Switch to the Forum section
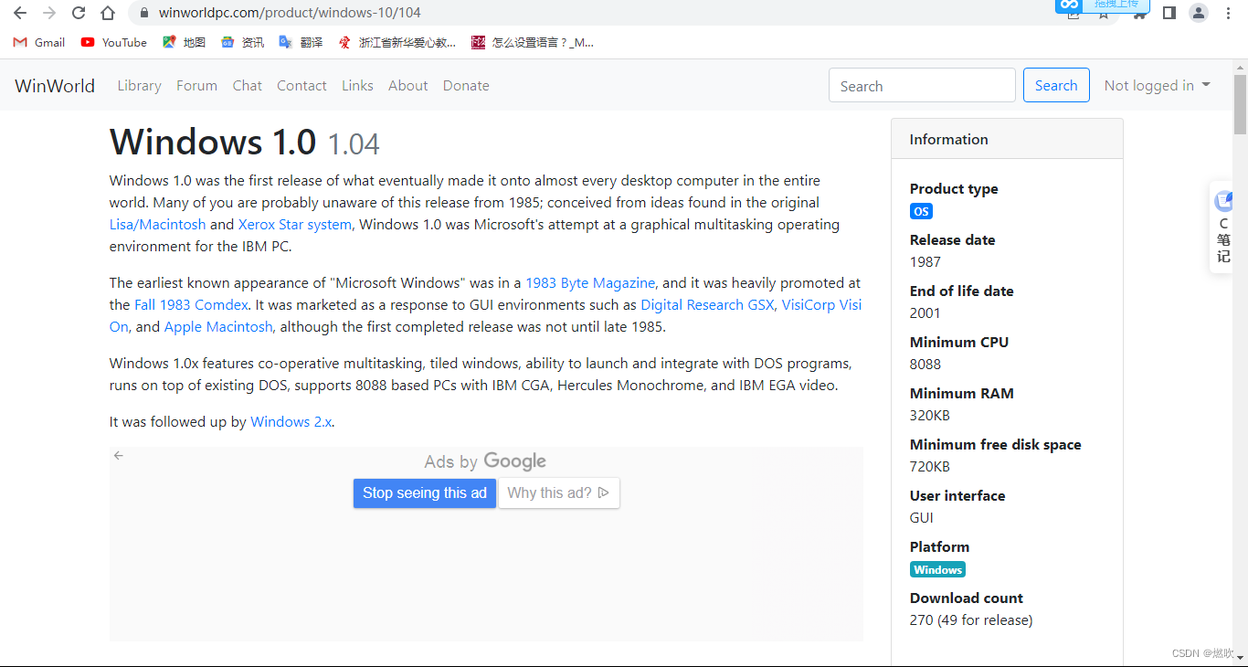Viewport: 1248px width, 667px height. pyautogui.click(x=196, y=85)
